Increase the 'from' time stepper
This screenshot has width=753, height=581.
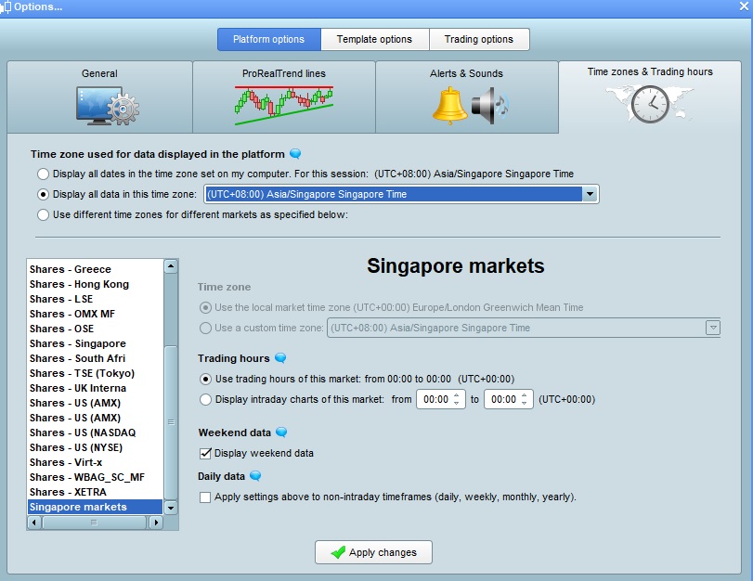tap(456, 395)
